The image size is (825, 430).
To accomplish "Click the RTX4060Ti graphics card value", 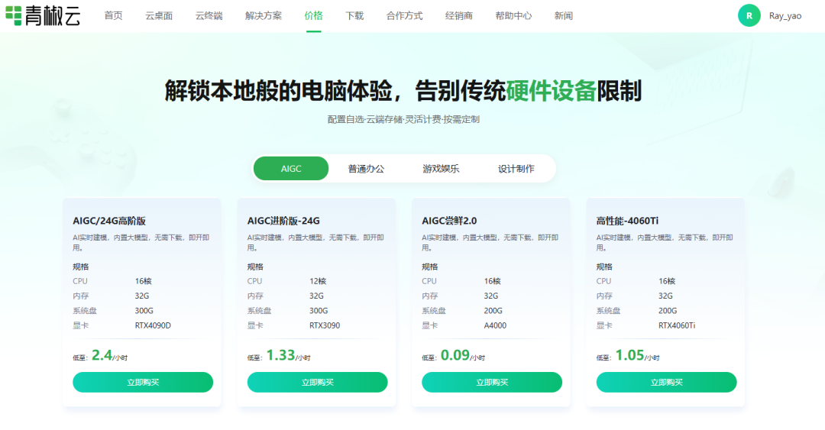I will (677, 325).
